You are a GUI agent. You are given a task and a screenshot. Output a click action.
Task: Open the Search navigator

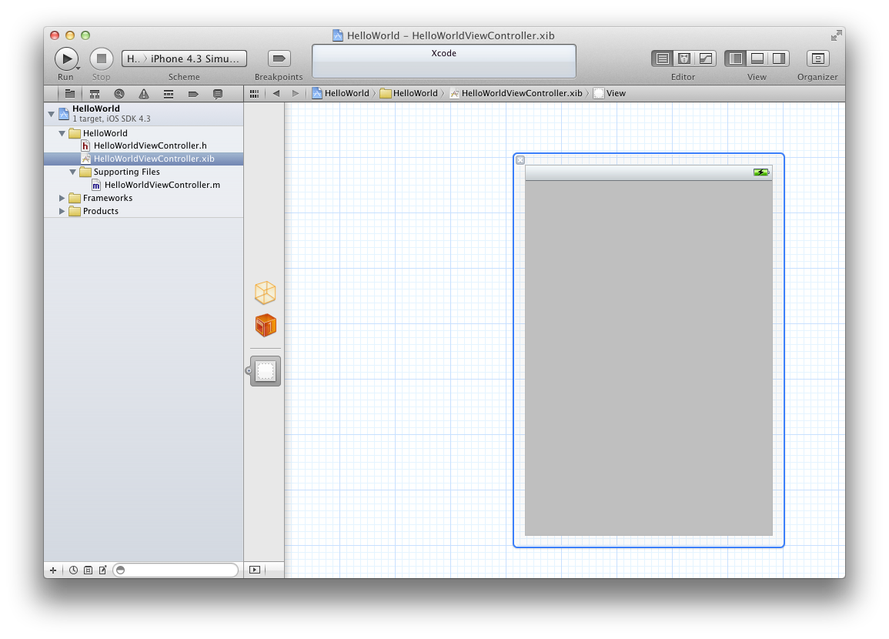tap(119, 93)
